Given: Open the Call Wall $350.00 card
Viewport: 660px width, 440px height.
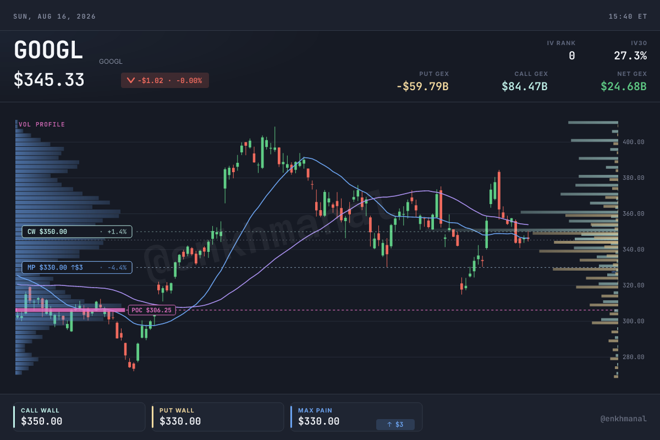Looking at the screenshot, I should [x=79, y=417].
